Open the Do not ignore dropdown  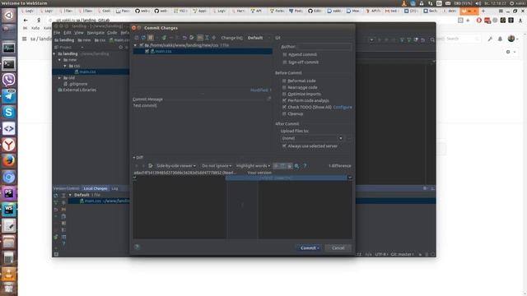click(217, 166)
